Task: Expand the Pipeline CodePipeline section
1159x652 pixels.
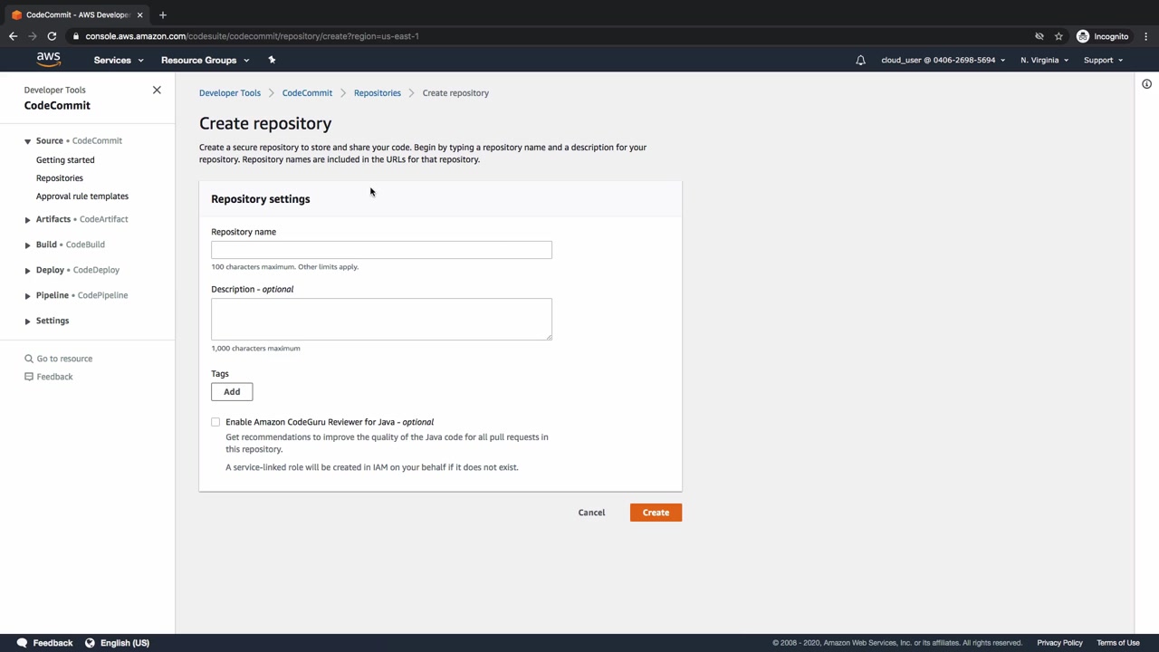Action: click(27, 295)
